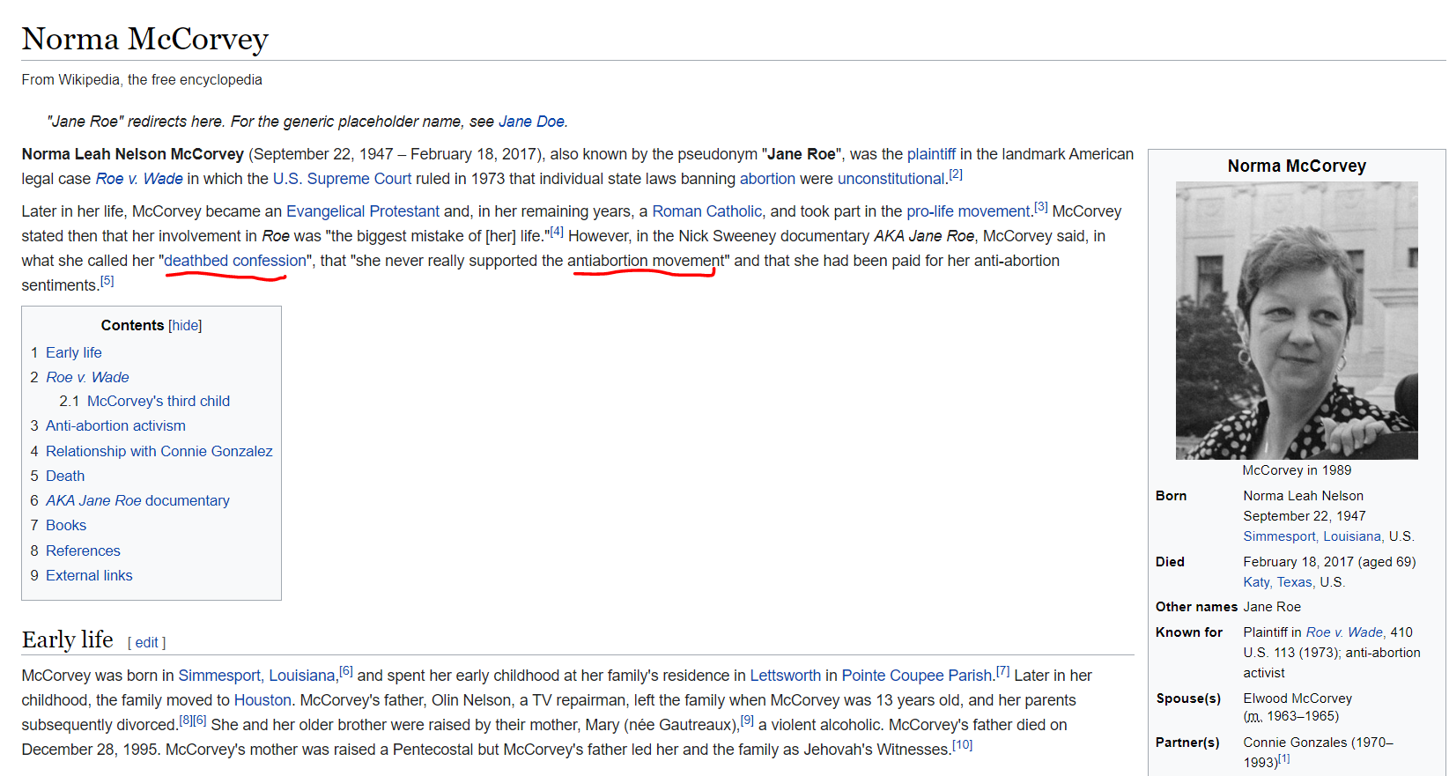Open the plaintiff link

[x=931, y=154]
